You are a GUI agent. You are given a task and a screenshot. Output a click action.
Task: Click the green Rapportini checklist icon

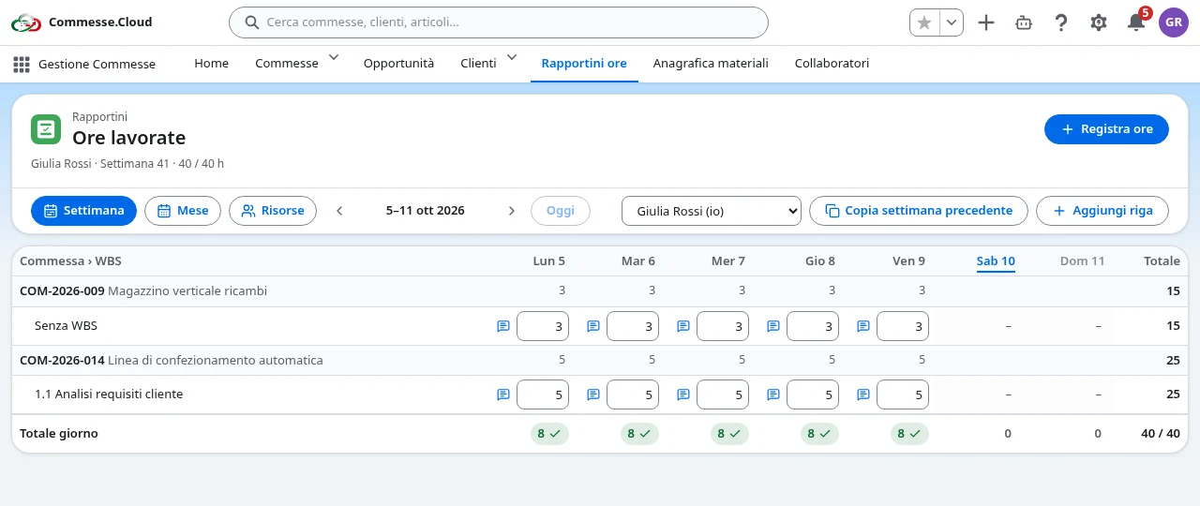[x=46, y=129]
